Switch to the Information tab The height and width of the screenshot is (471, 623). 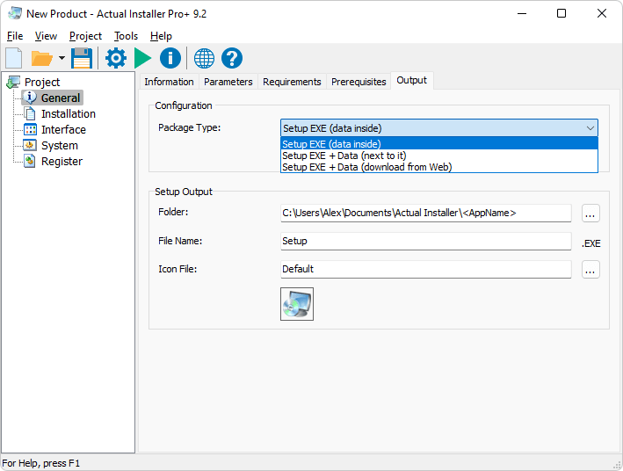coord(169,82)
